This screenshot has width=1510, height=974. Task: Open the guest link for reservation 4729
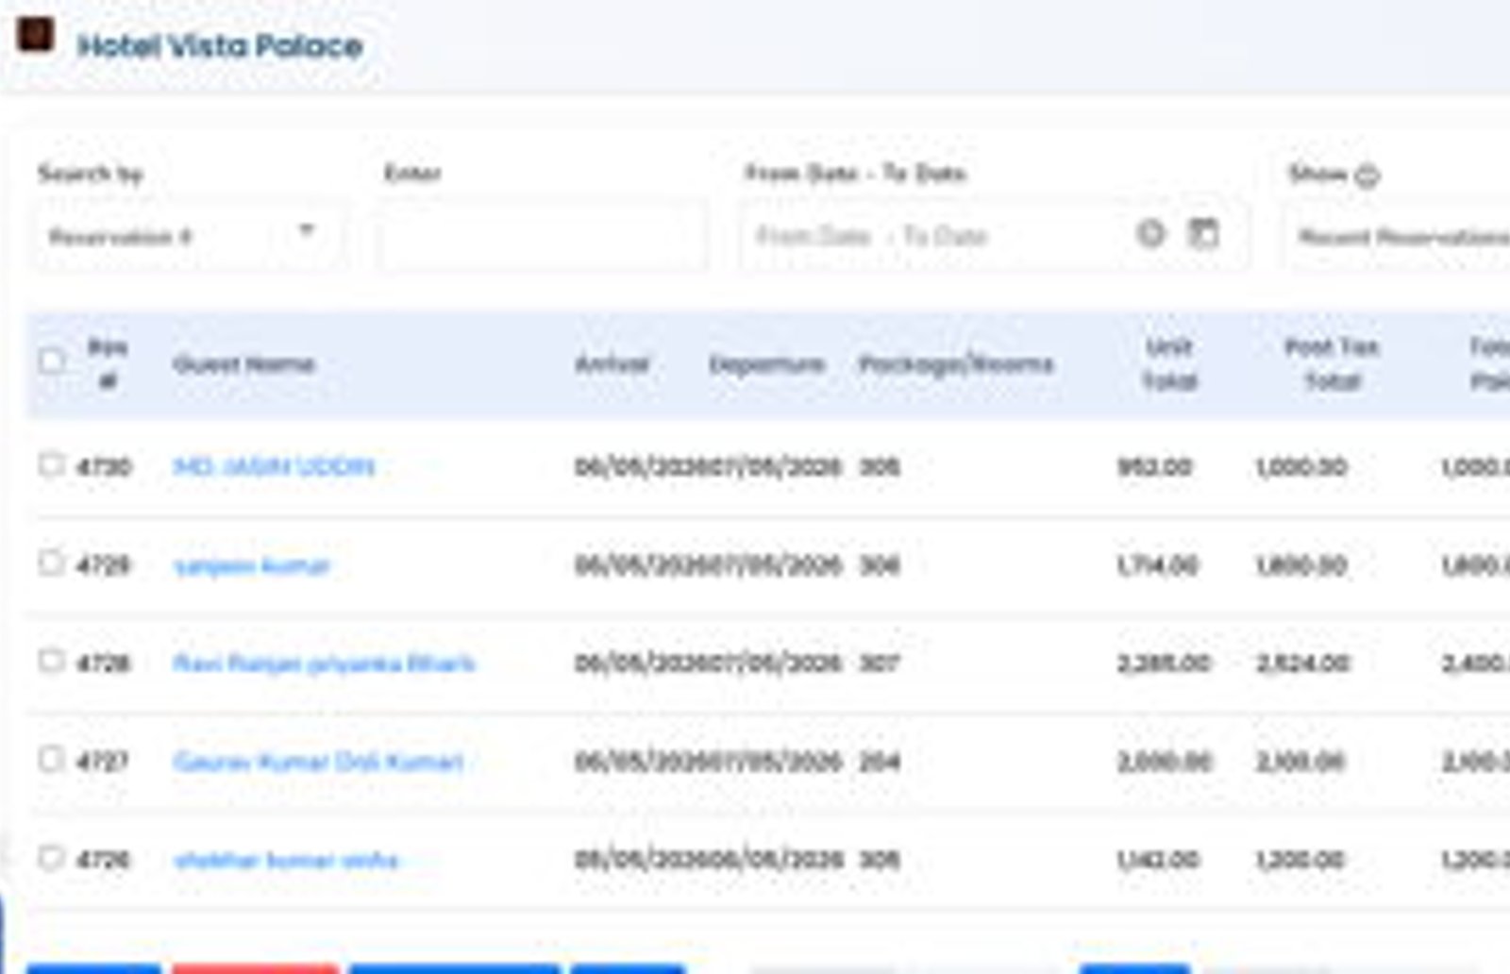pos(252,565)
